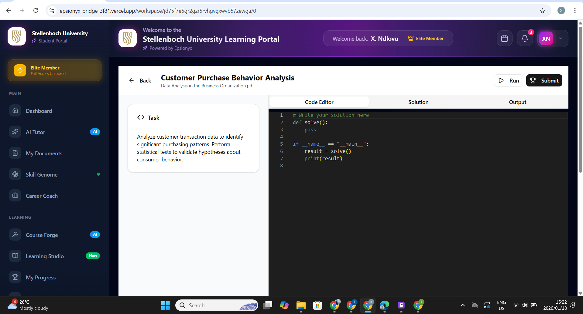
Task: Click the Elite Member card in the sidebar
Action: (x=55, y=70)
